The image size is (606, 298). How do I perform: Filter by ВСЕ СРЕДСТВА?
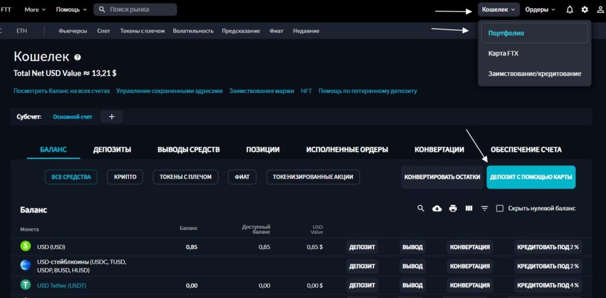click(x=71, y=177)
